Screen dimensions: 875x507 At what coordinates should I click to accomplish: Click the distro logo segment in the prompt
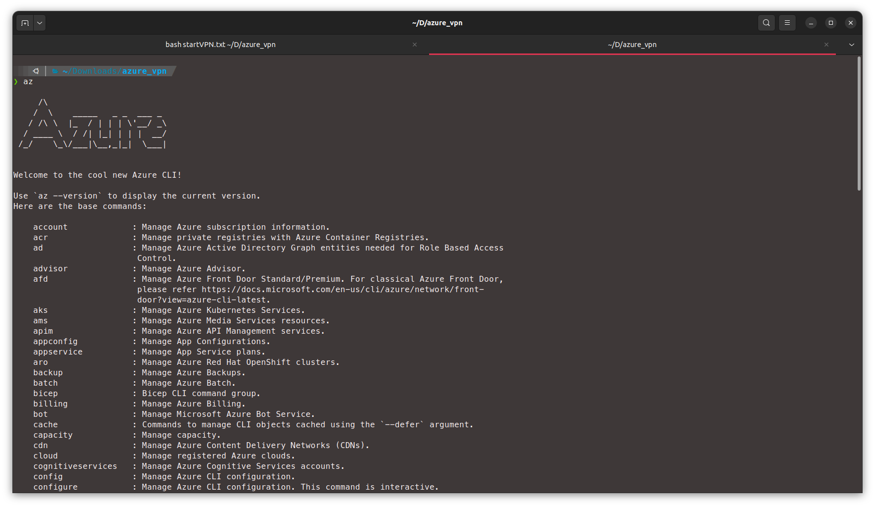[35, 70]
